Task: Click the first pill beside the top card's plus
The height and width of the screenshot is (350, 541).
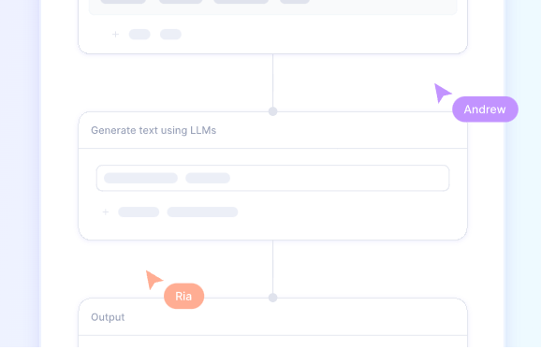Action: coord(139,34)
